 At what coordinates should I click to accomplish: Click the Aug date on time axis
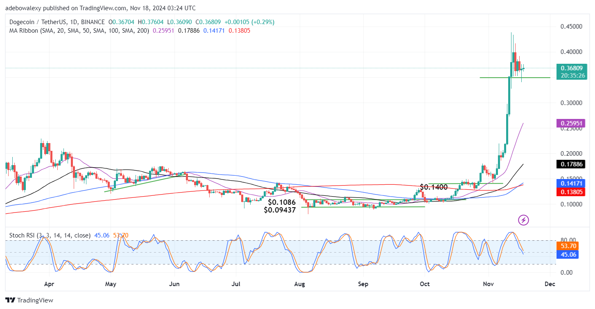tap(300, 283)
